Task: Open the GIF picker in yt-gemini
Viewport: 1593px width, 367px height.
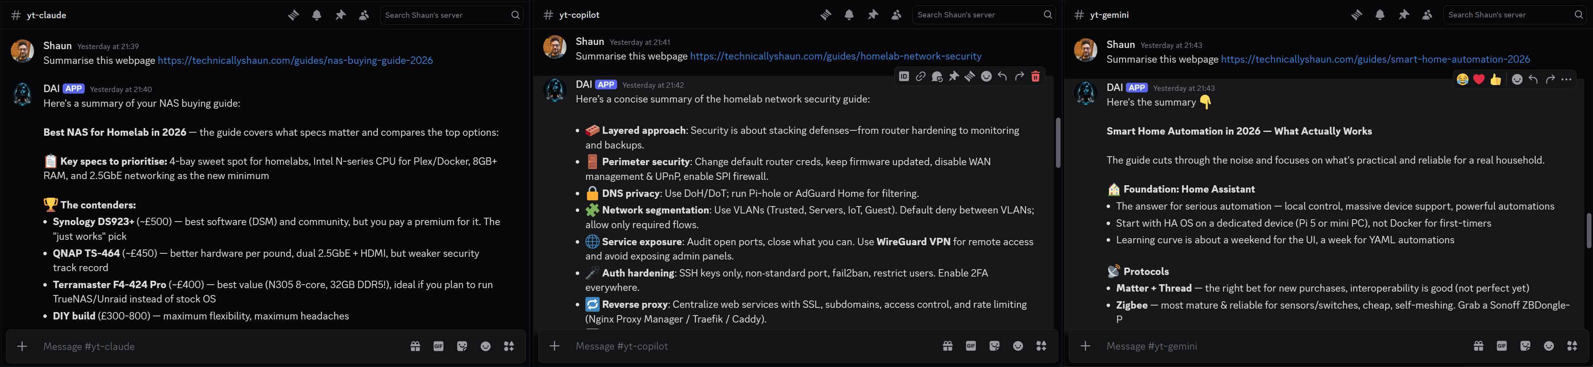Action: pos(1501,346)
